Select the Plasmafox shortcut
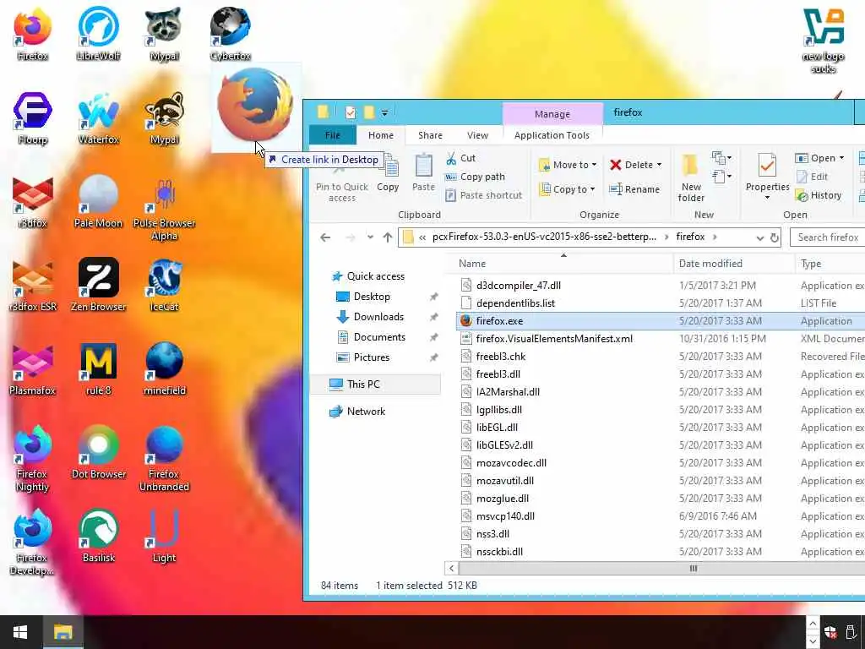The height and width of the screenshot is (649, 865). pyautogui.click(x=32, y=369)
